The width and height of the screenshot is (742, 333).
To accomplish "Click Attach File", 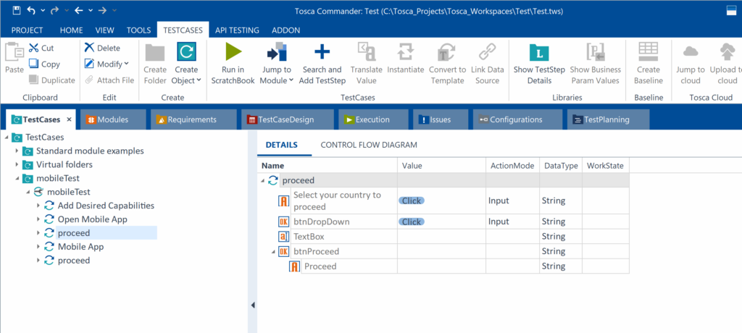I will pos(109,80).
